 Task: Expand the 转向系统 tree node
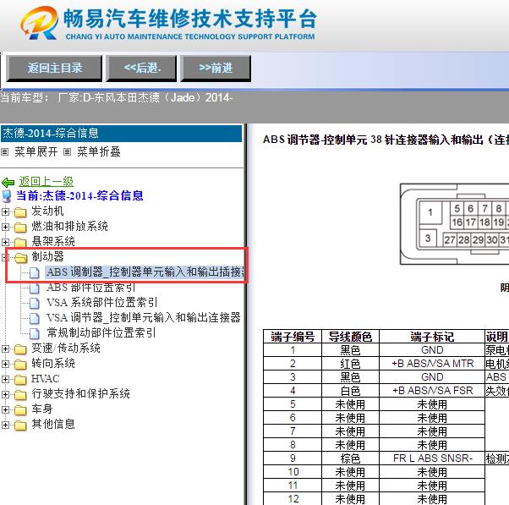tap(5, 364)
